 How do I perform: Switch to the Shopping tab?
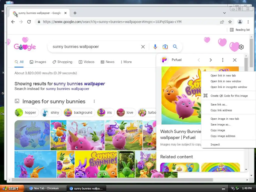pyautogui.click(x=62, y=62)
